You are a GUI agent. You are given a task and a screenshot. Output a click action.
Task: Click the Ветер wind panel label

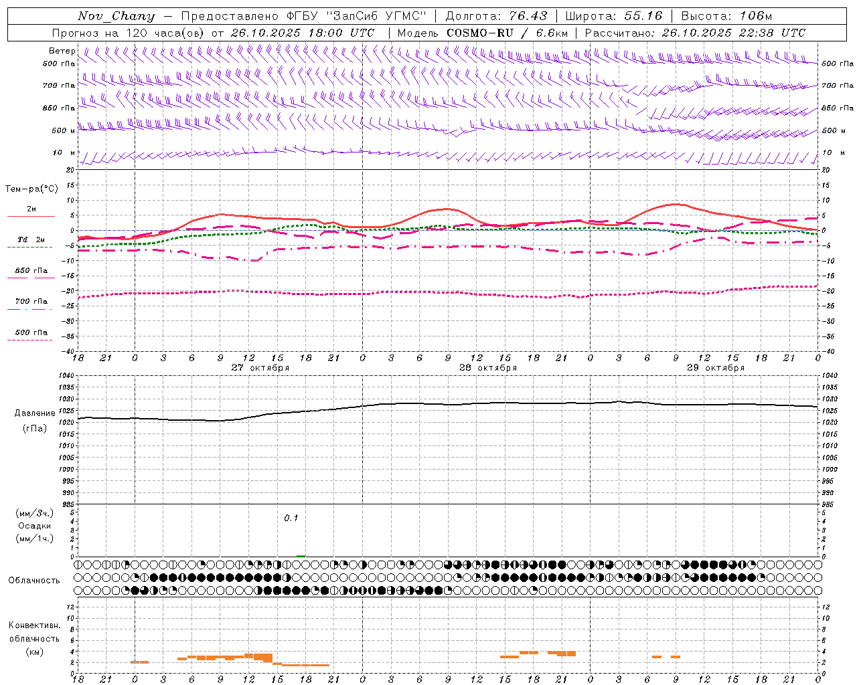click(x=62, y=51)
